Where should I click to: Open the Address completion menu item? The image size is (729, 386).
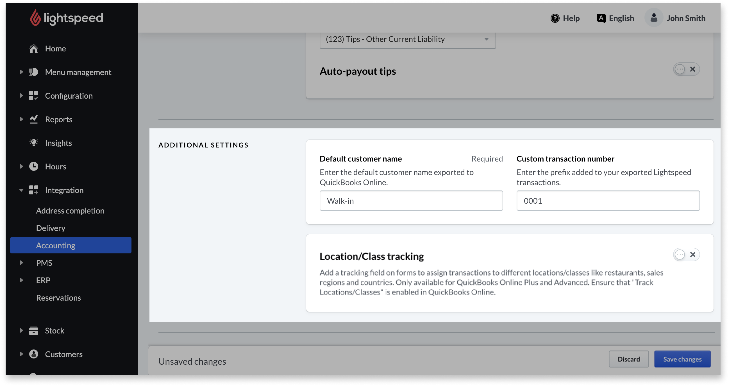point(70,211)
